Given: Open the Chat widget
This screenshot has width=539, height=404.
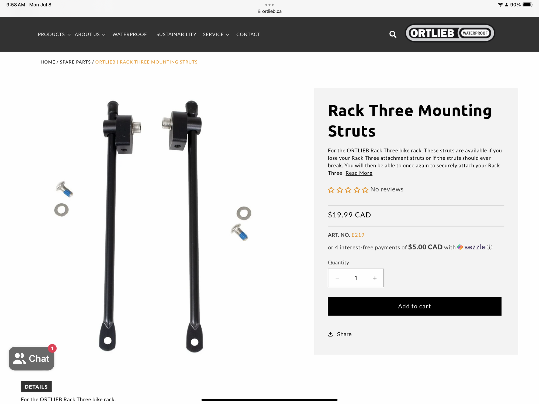Looking at the screenshot, I should (x=32, y=358).
